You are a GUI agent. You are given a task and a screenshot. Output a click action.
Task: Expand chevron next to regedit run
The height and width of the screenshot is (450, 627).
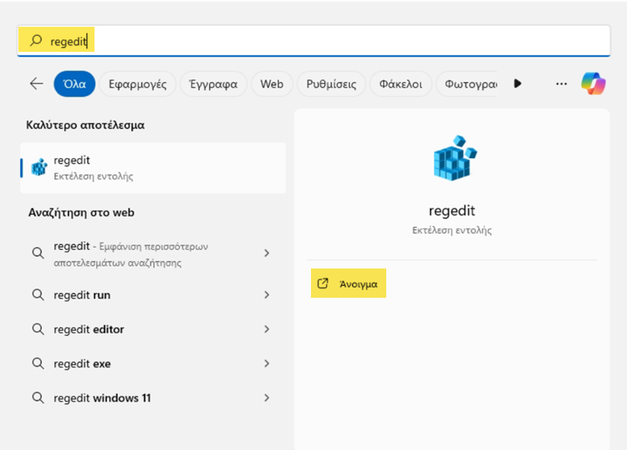(x=267, y=294)
